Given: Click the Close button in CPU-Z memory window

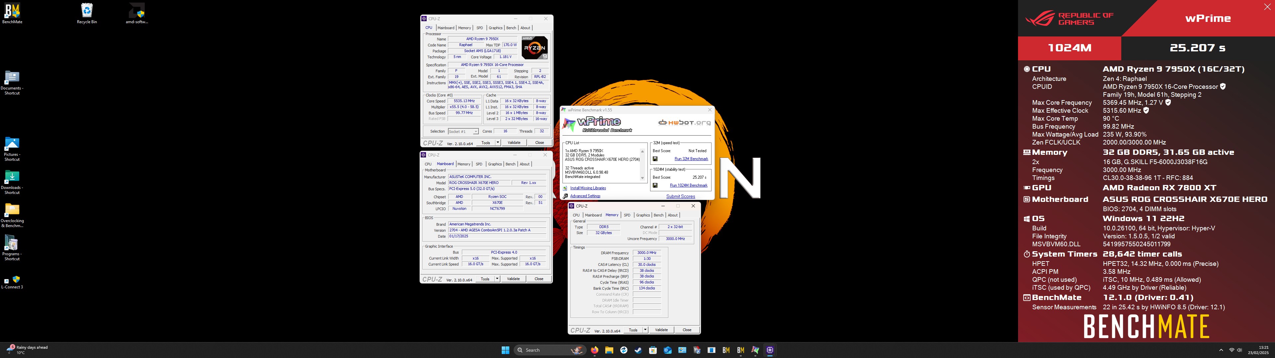Looking at the screenshot, I should click(687, 330).
